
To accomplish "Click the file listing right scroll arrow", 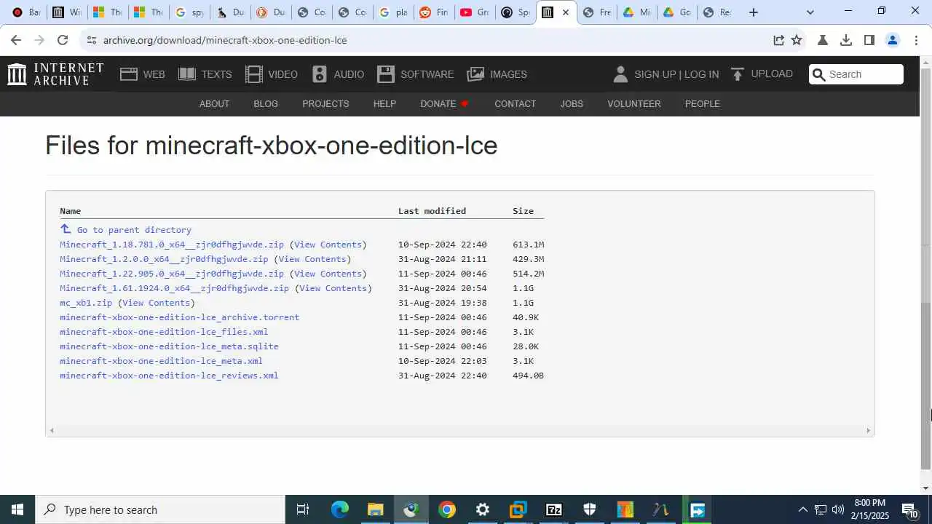I will click(868, 430).
